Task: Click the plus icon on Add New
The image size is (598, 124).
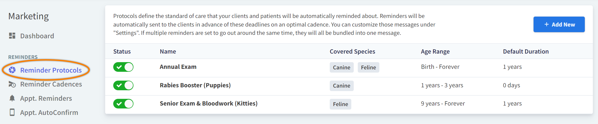Action: click(547, 24)
